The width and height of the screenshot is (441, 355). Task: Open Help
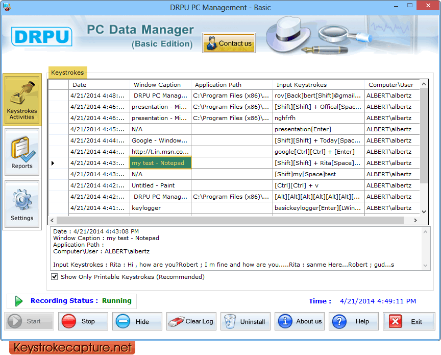point(354,321)
